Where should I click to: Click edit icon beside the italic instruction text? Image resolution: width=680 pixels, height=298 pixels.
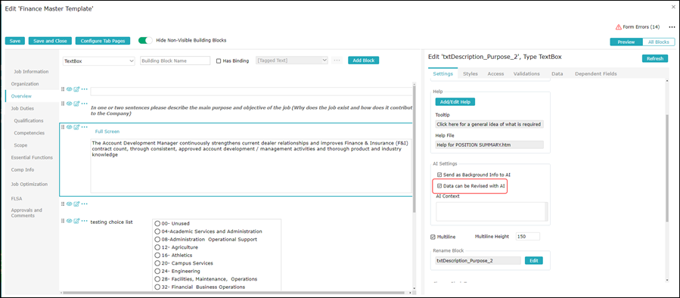click(x=76, y=103)
